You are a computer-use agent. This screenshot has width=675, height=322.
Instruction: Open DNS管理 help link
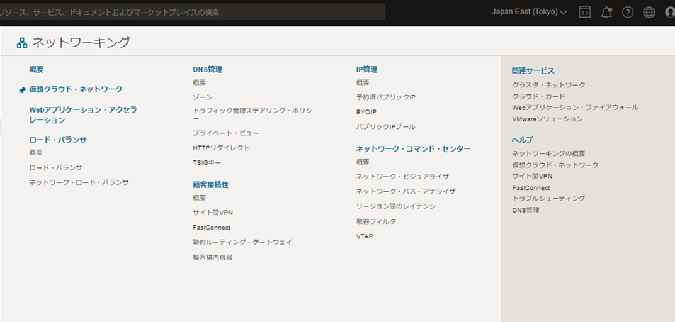(526, 210)
